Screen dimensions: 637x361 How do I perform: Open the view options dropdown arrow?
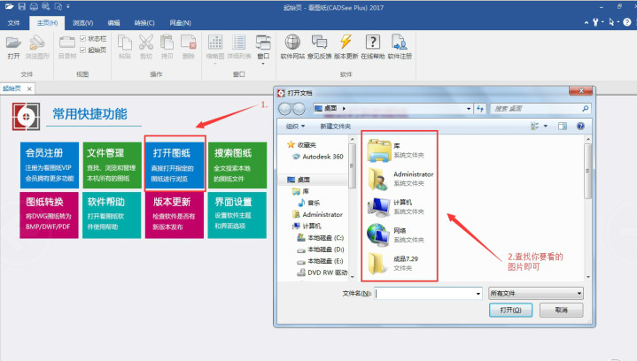coord(546,127)
